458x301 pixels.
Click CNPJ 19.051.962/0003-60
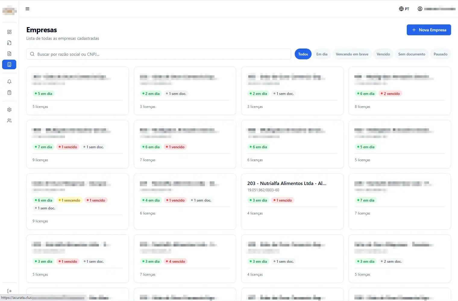(x=263, y=190)
